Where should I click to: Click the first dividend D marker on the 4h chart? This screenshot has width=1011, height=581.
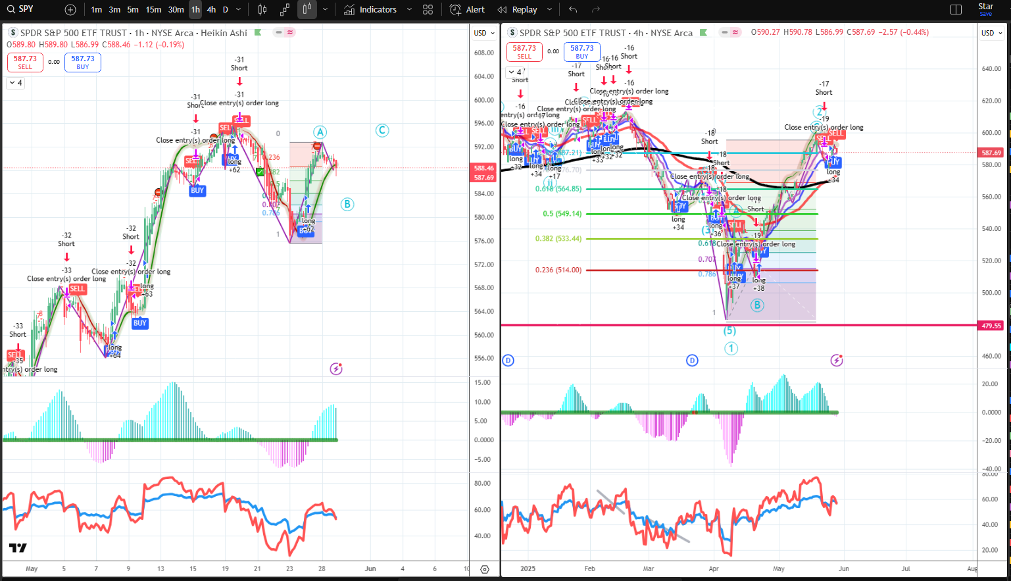pyautogui.click(x=508, y=360)
